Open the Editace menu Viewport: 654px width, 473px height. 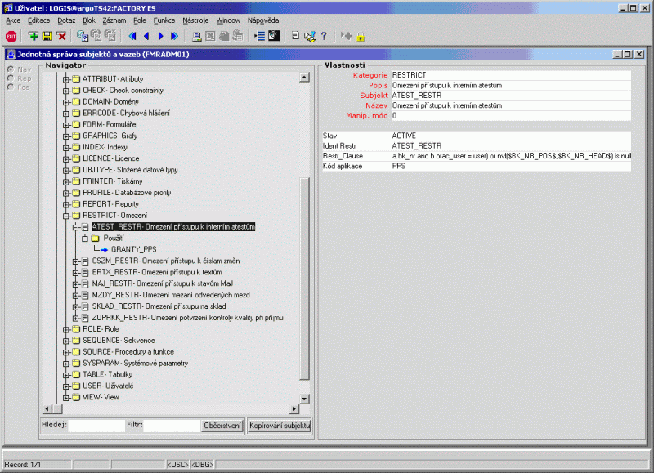pyautogui.click(x=38, y=20)
